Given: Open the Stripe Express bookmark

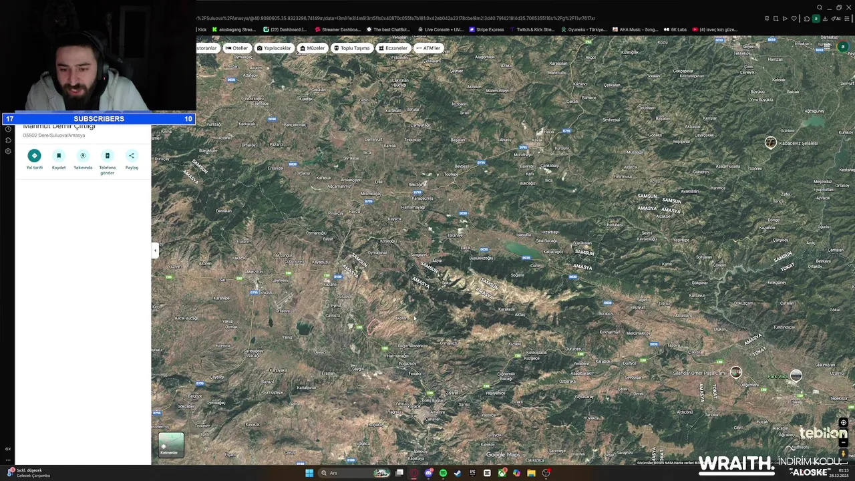Looking at the screenshot, I should [487, 29].
